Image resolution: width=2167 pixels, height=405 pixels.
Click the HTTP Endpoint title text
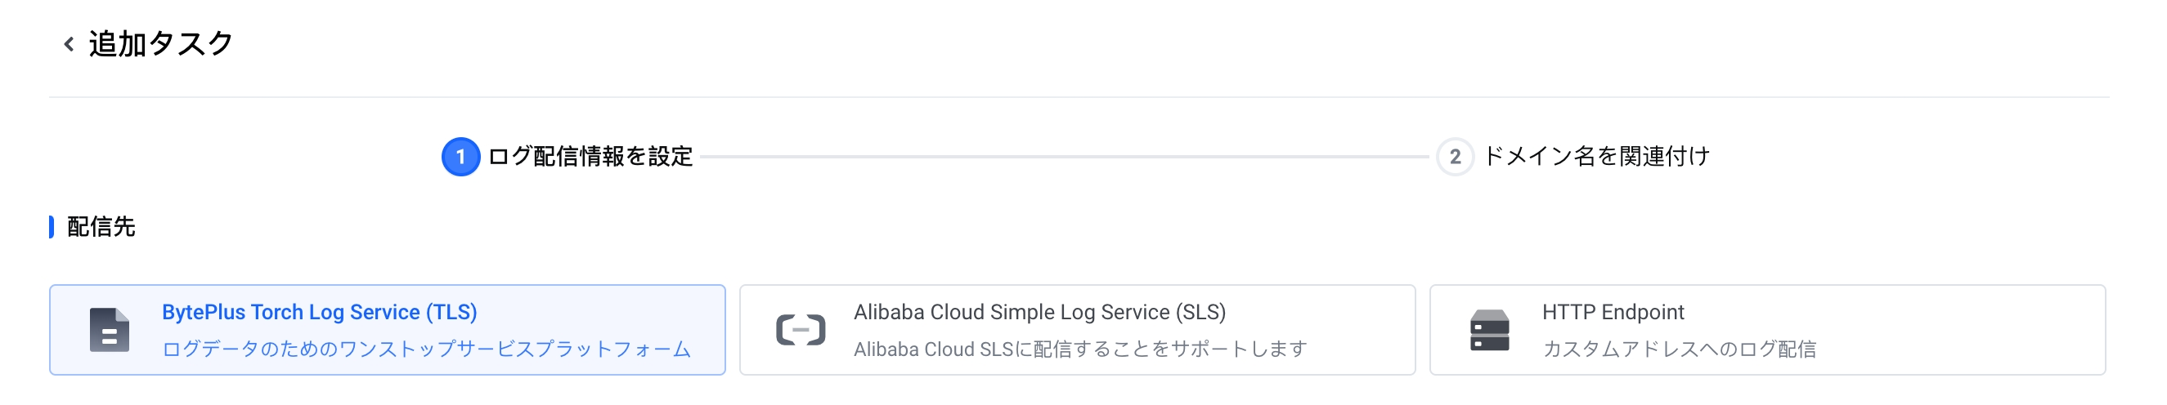tap(1613, 312)
